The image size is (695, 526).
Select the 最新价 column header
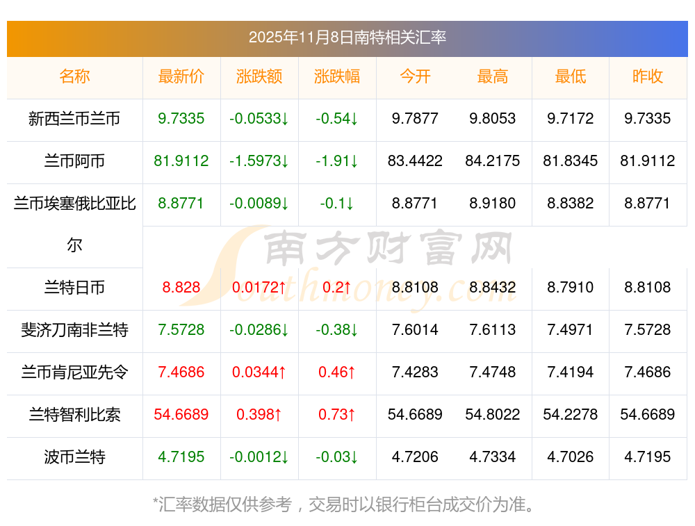tap(181, 77)
